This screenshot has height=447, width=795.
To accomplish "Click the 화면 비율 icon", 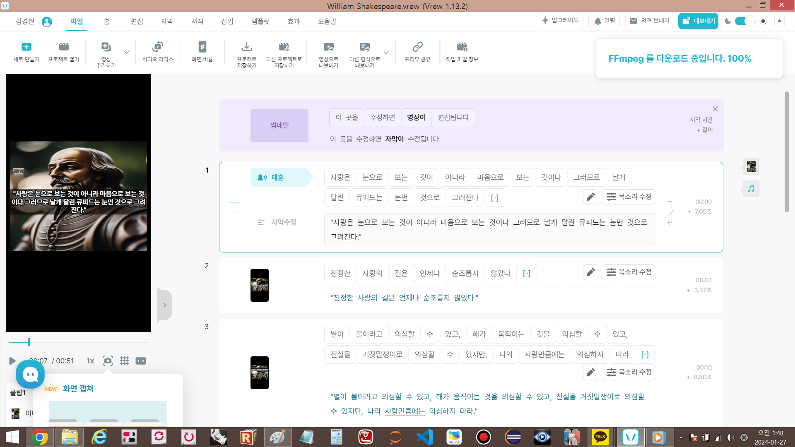I will click(202, 47).
